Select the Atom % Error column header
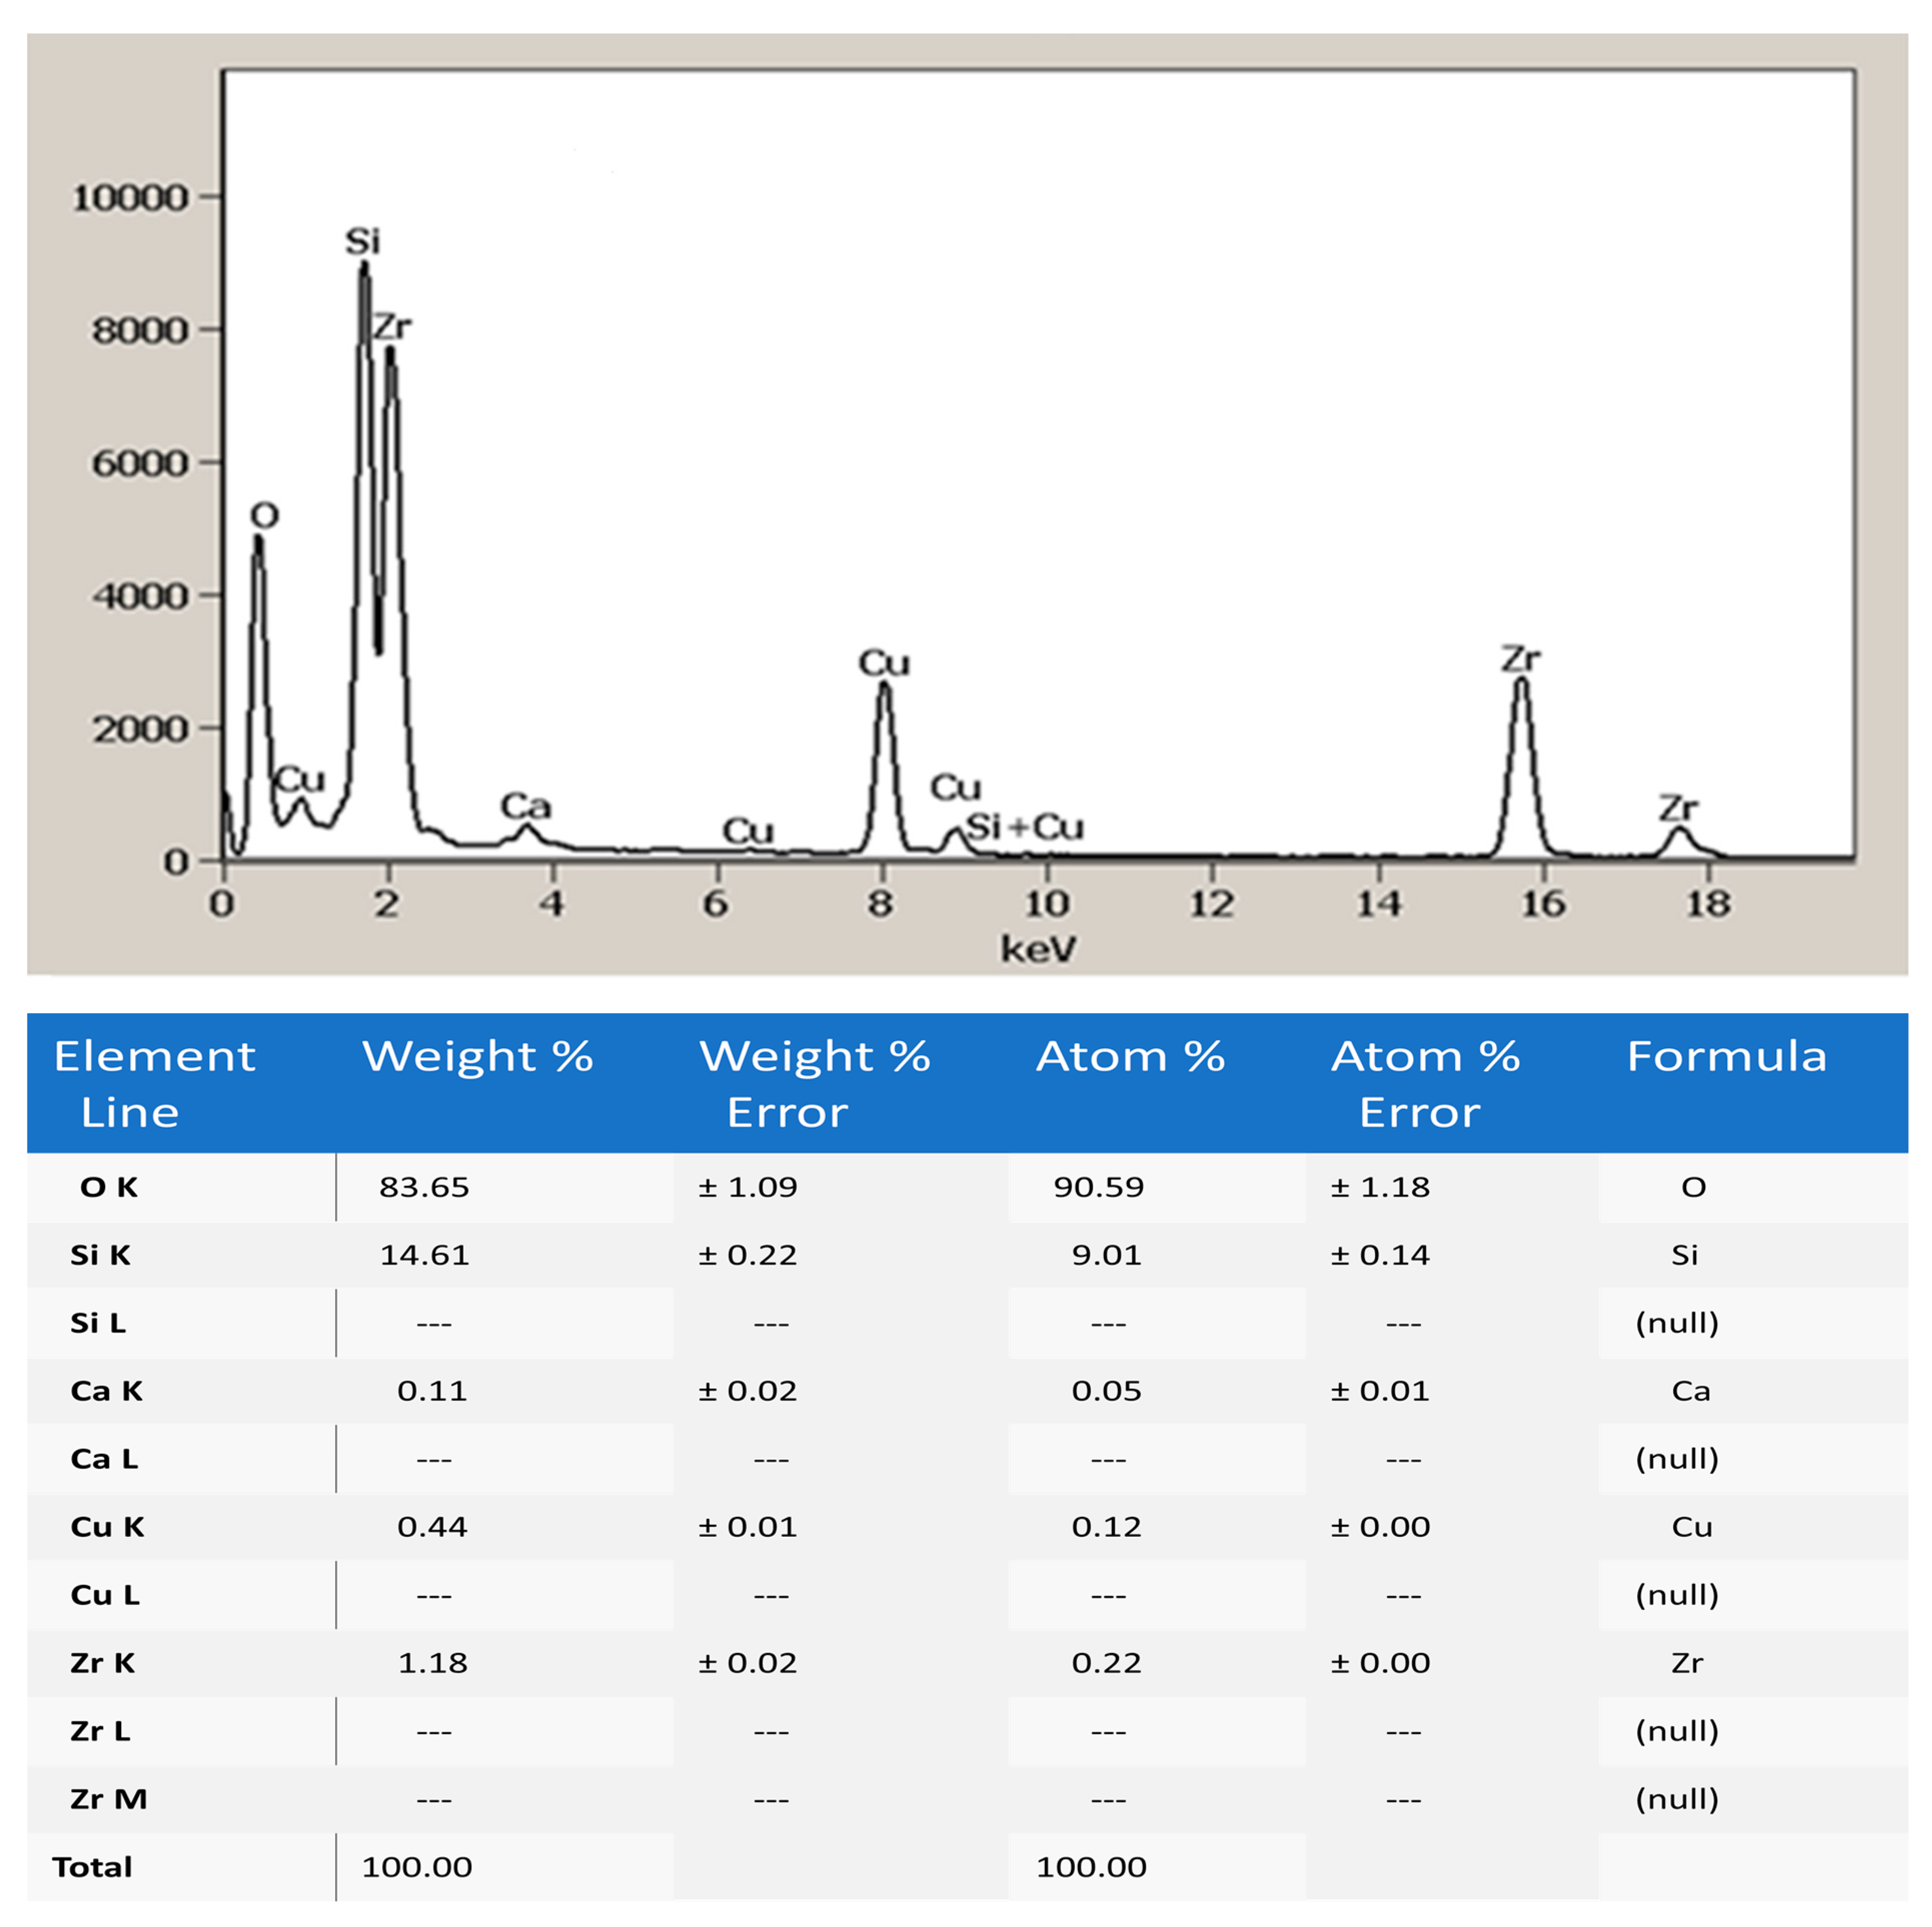The image size is (1932, 1927). click(1425, 1083)
